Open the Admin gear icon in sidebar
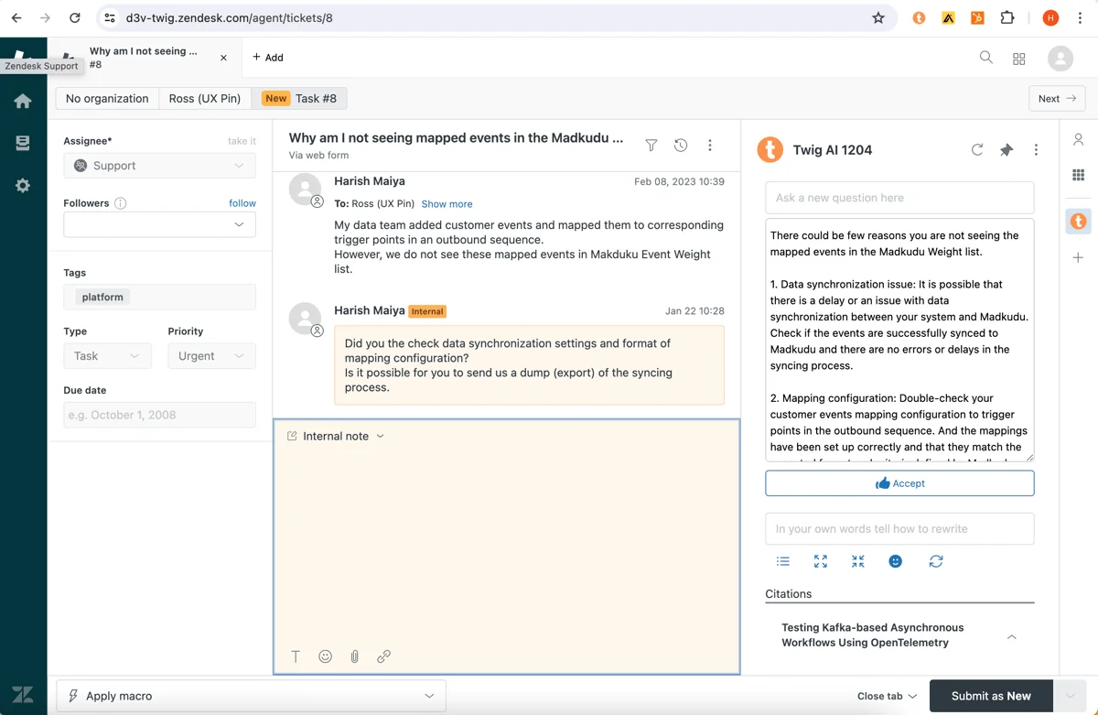This screenshot has width=1098, height=715. [x=23, y=185]
